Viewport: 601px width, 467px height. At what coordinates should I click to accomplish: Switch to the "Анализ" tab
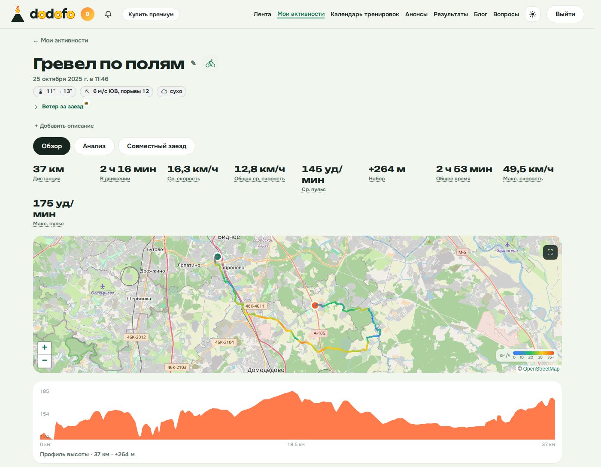coord(94,146)
